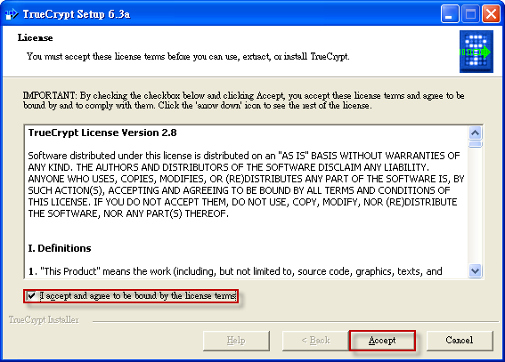
Task: Click the disabled Back button
Action: (x=315, y=340)
